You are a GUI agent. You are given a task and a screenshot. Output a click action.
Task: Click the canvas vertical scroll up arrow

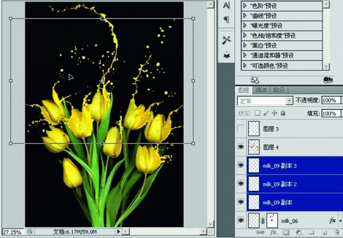[x=210, y=5]
